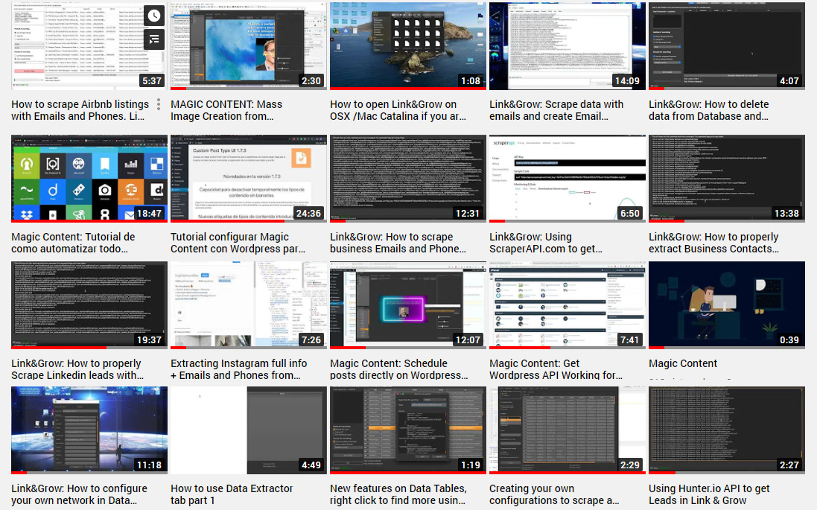Play the ScraperAPI.com video thumbnail
Viewport: 817px width, 510px height.
(566, 179)
